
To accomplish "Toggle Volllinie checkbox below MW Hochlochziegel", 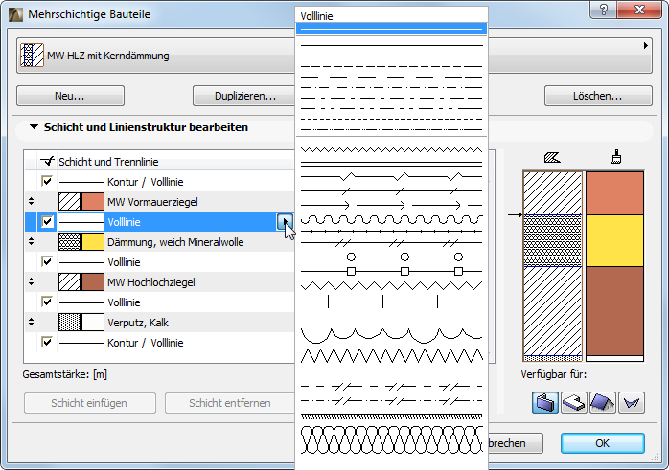I will click(x=47, y=302).
